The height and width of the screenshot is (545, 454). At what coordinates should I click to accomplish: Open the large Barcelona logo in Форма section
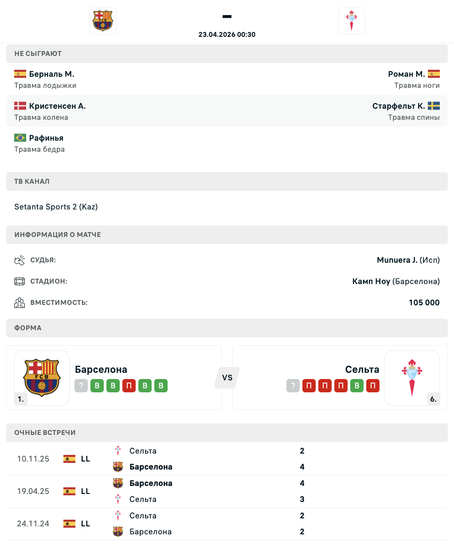(x=42, y=378)
